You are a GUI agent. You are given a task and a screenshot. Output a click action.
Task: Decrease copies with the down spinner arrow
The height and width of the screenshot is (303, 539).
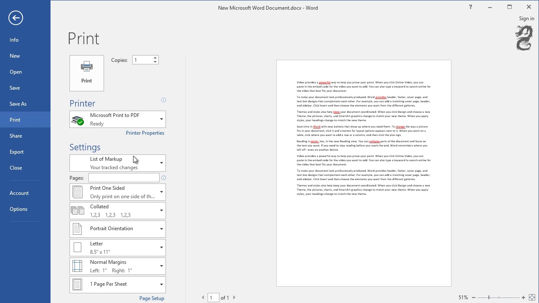[x=155, y=62]
